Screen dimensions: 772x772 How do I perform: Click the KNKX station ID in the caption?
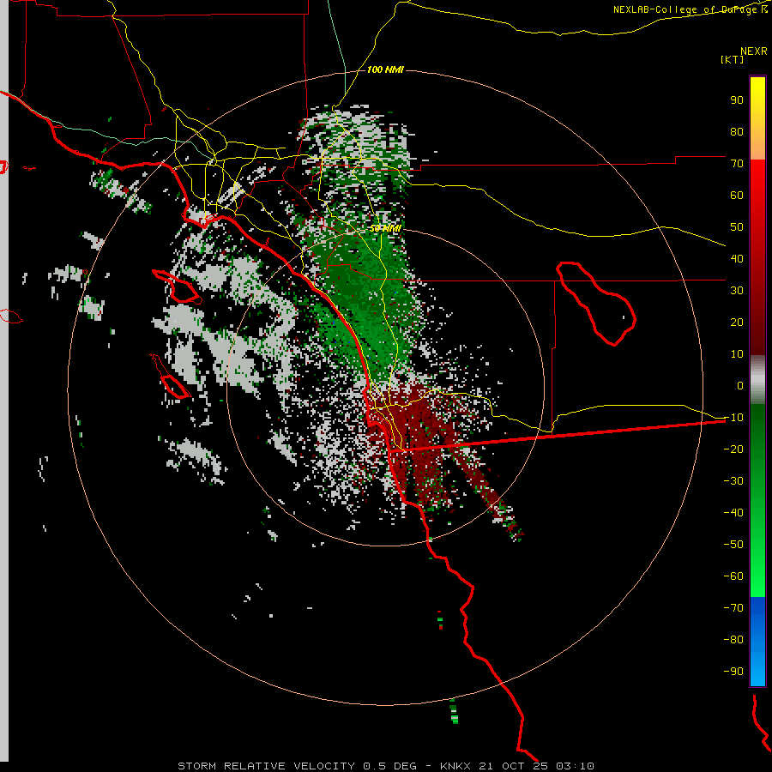click(x=455, y=766)
